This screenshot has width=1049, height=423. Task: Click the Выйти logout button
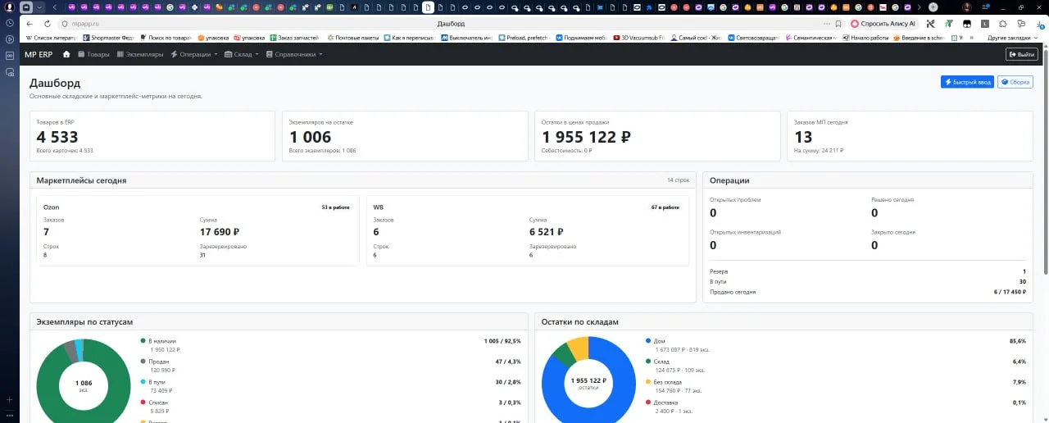[1022, 54]
